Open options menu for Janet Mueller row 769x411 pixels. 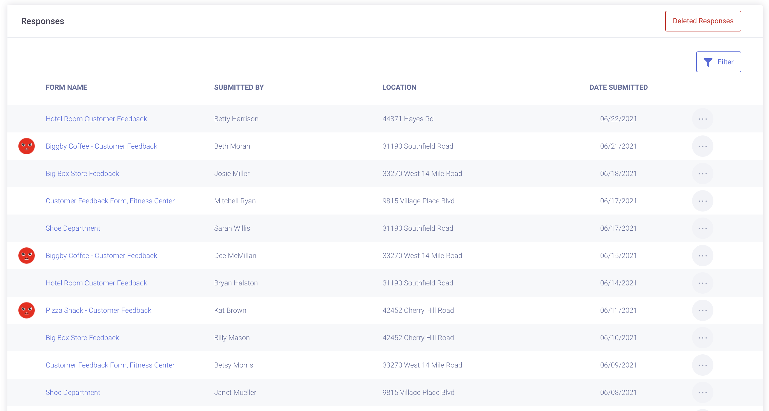(702, 392)
